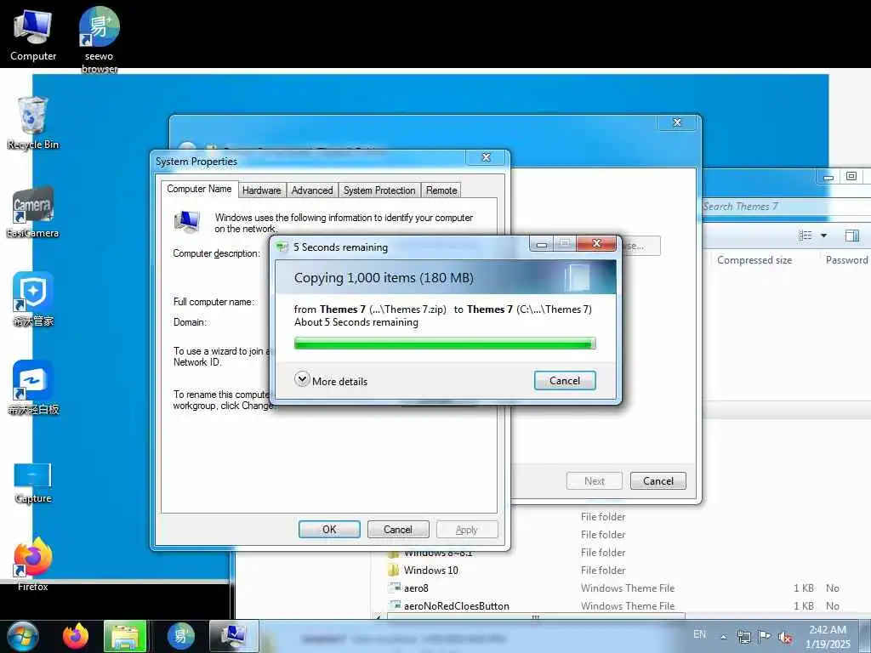Open Windows Explorer from the taskbar

tap(125, 636)
